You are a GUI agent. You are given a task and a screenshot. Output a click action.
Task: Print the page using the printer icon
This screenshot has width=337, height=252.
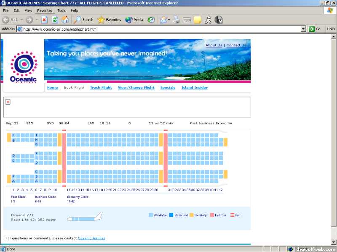pyautogui.click(x=177, y=20)
